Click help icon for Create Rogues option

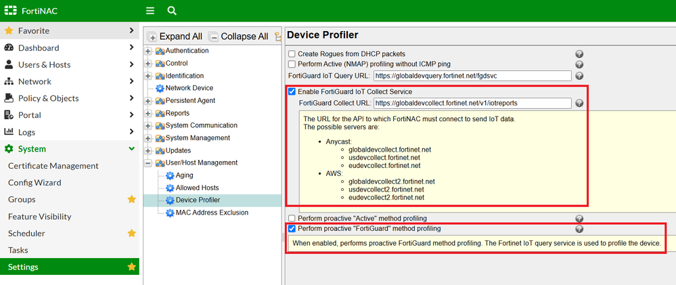click(x=579, y=54)
